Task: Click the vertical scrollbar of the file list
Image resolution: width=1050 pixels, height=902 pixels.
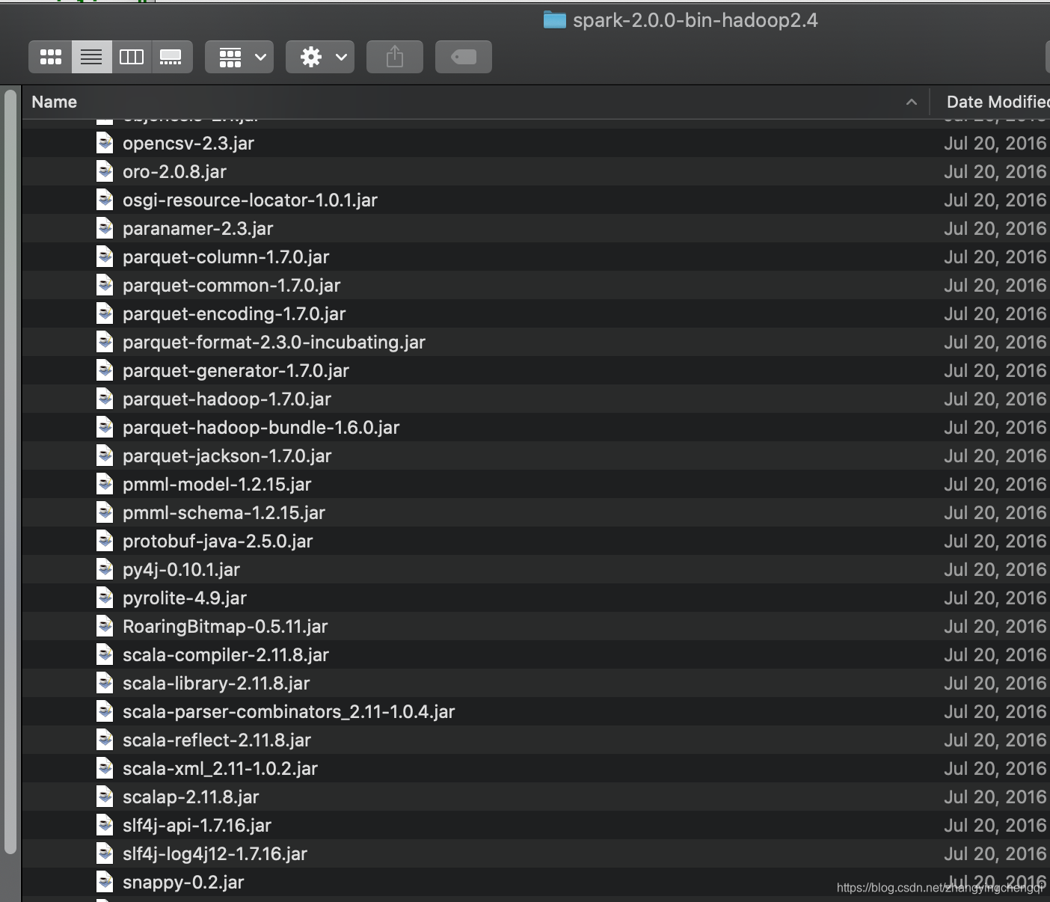Action: tap(10, 471)
